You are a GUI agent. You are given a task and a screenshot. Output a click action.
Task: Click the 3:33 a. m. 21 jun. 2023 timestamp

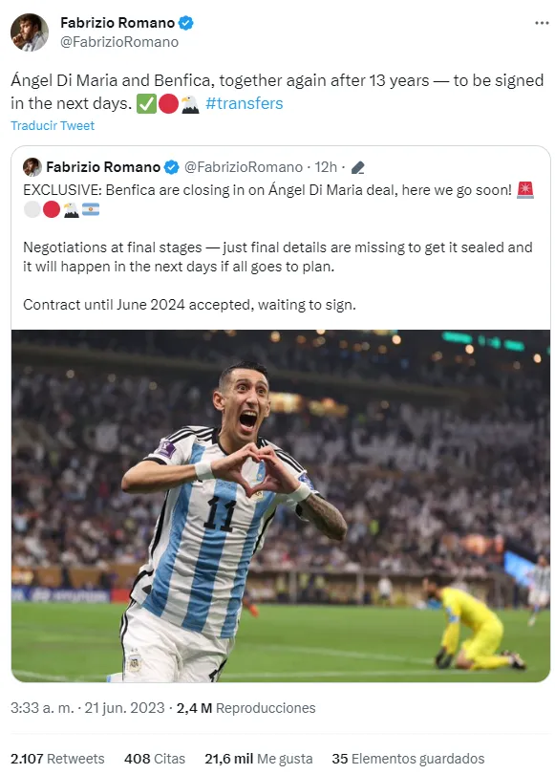(x=87, y=708)
